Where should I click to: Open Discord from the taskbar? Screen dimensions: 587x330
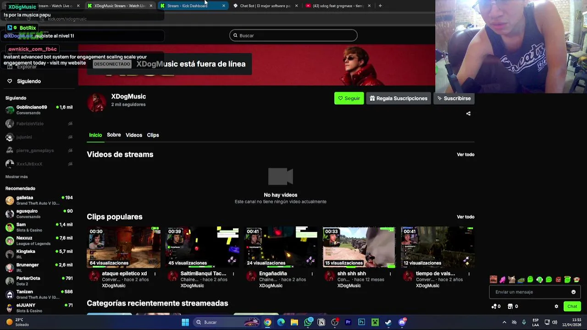[x=402, y=322]
